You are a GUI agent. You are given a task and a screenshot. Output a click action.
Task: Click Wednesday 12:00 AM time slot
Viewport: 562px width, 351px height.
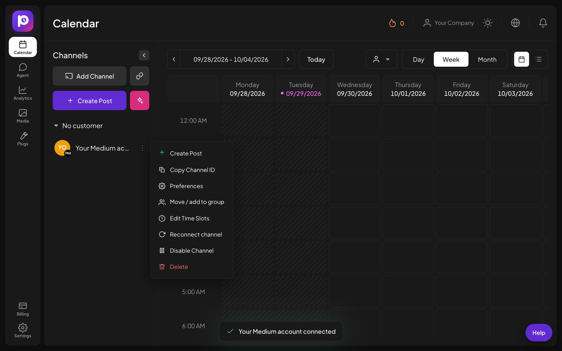click(354, 120)
